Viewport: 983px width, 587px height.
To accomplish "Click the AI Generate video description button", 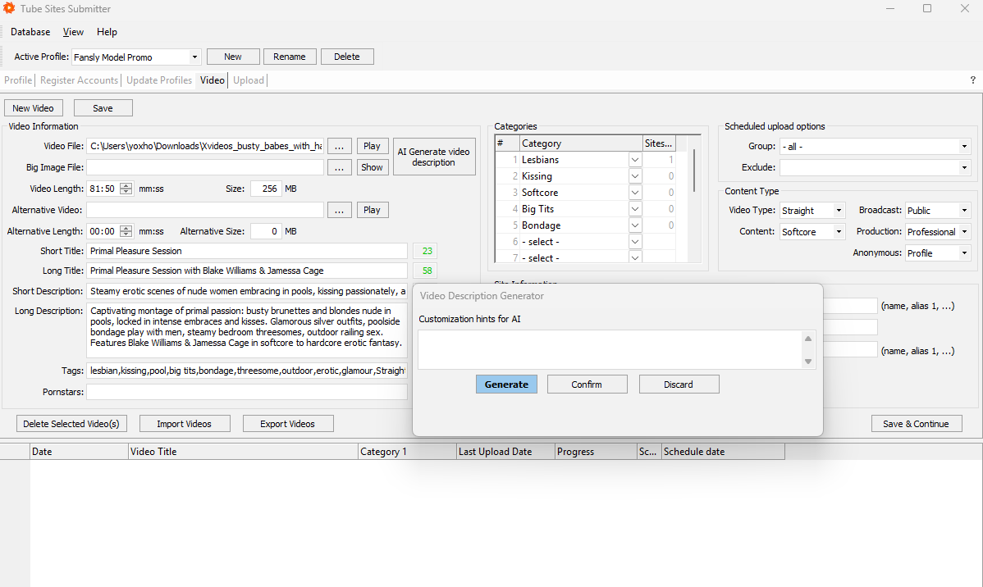I will pyautogui.click(x=434, y=157).
